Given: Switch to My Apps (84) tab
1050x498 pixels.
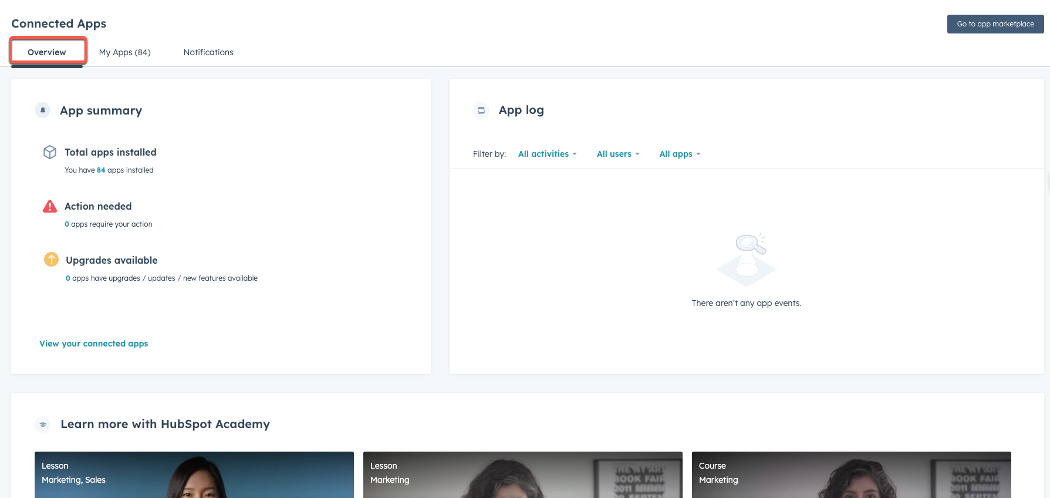Looking at the screenshot, I should 124,52.
